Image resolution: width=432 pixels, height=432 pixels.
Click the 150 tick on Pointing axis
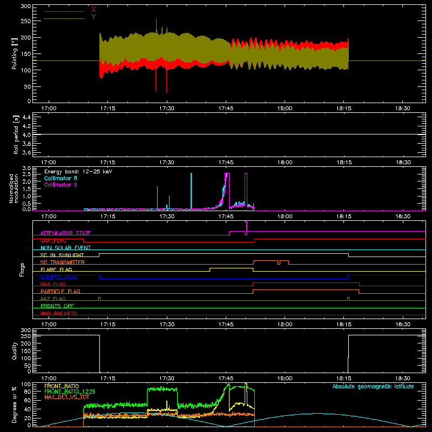point(25,53)
